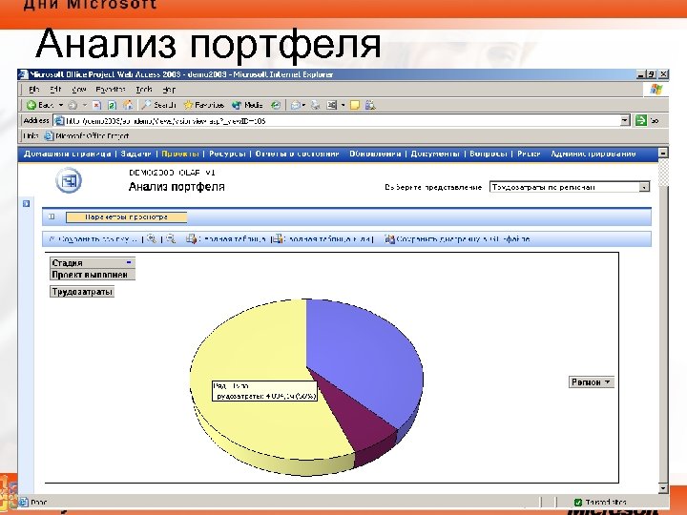687x515 pixels.
Task: Click the Messenger icon in IE toolbar
Action: (370, 105)
